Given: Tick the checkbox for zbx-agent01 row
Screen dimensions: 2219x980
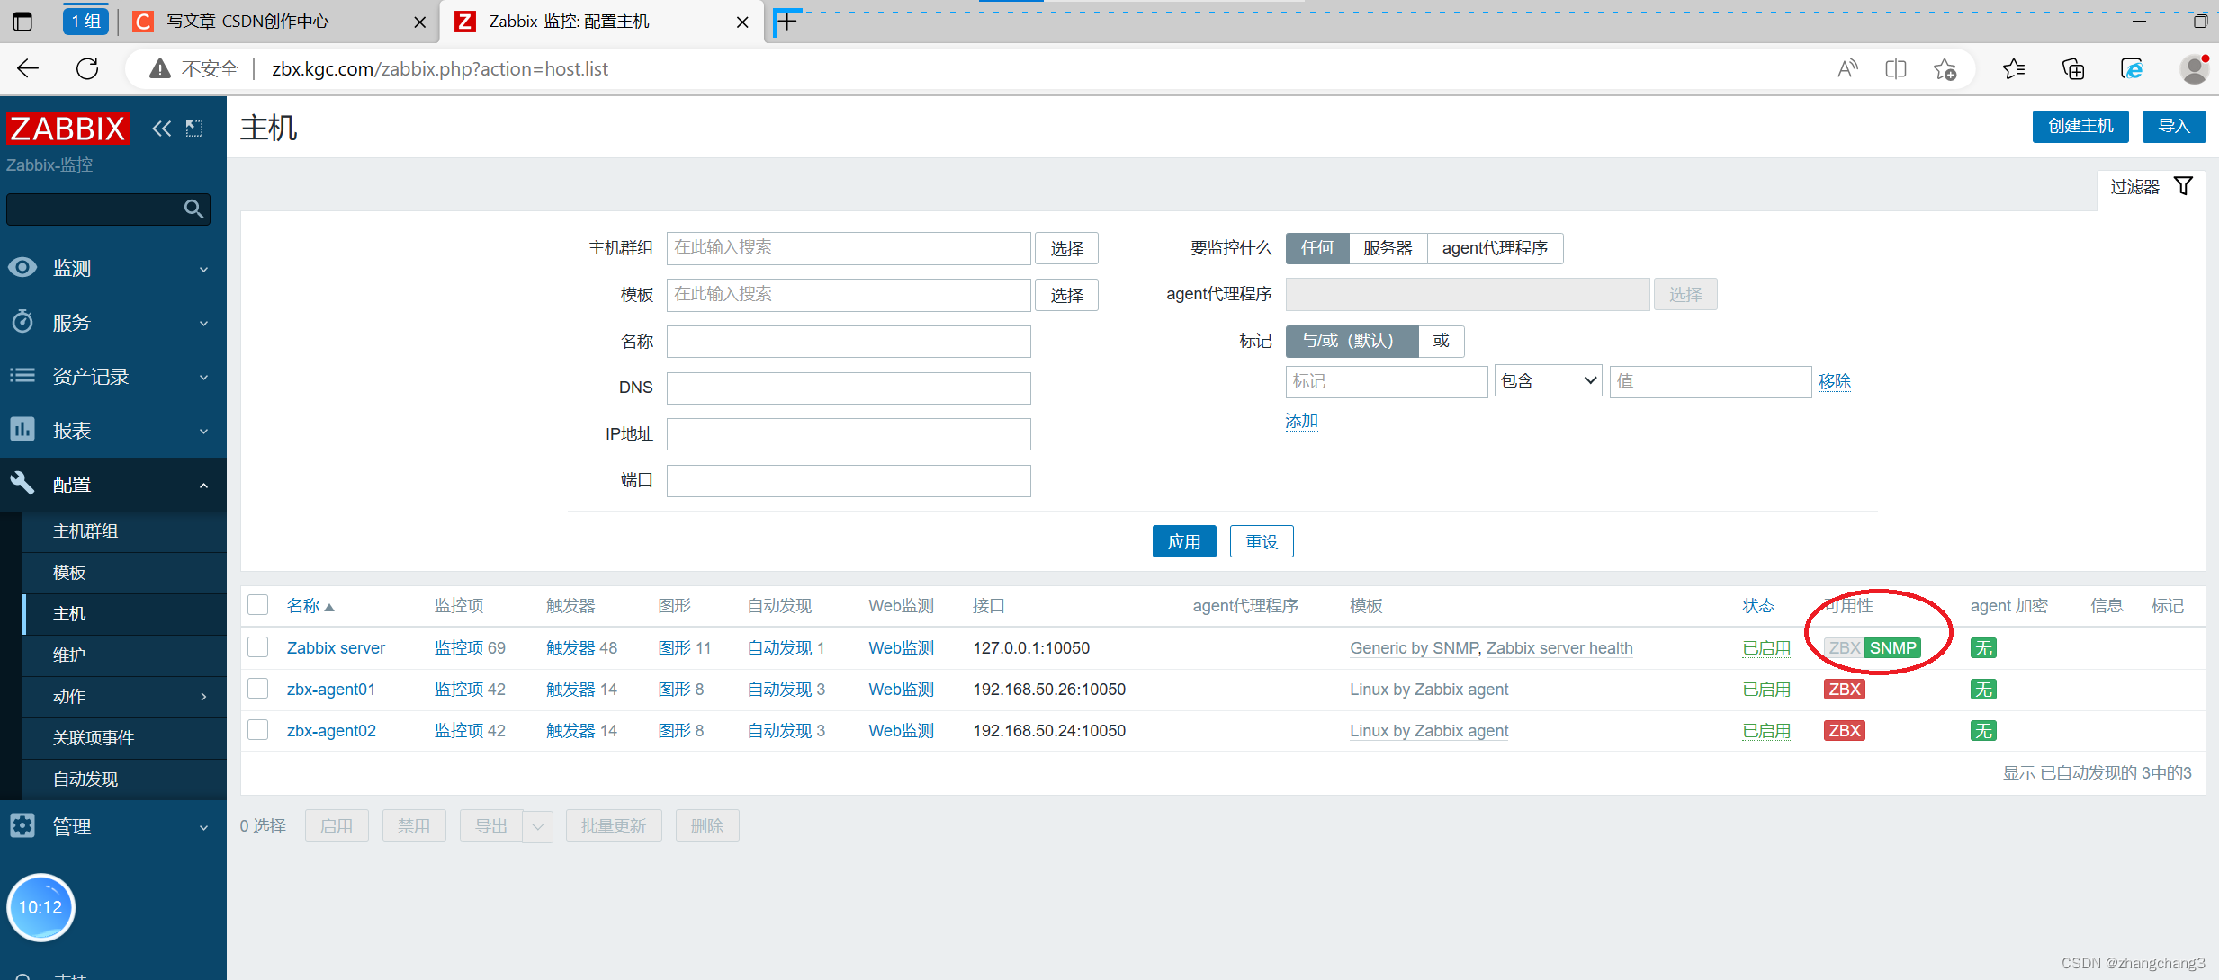Looking at the screenshot, I should (258, 689).
